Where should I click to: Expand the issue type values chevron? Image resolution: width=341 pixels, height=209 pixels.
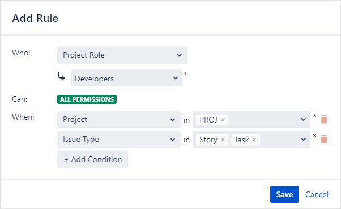pyautogui.click(x=304, y=139)
